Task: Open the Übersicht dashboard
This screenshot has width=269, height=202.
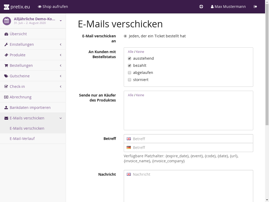Action: [x=18, y=34]
